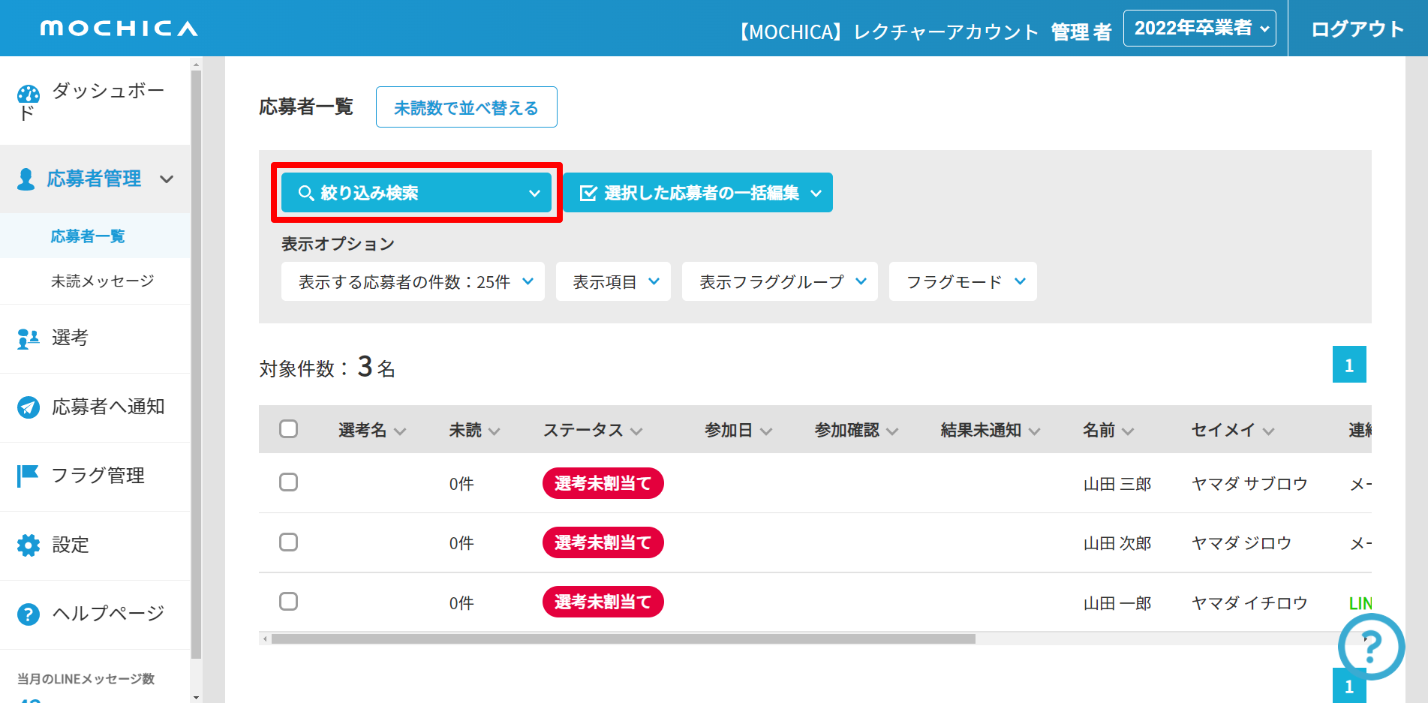This screenshot has height=703, width=1428.
Task: Click the paper plane icon for 応募者へ通知
Action: tap(29, 407)
